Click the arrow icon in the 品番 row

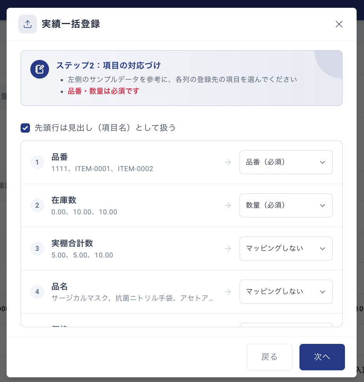click(228, 162)
